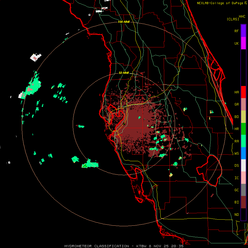This screenshot has height=248, width=248.
Task: Pick the gray GC legend swatch
Action: pos(243,190)
